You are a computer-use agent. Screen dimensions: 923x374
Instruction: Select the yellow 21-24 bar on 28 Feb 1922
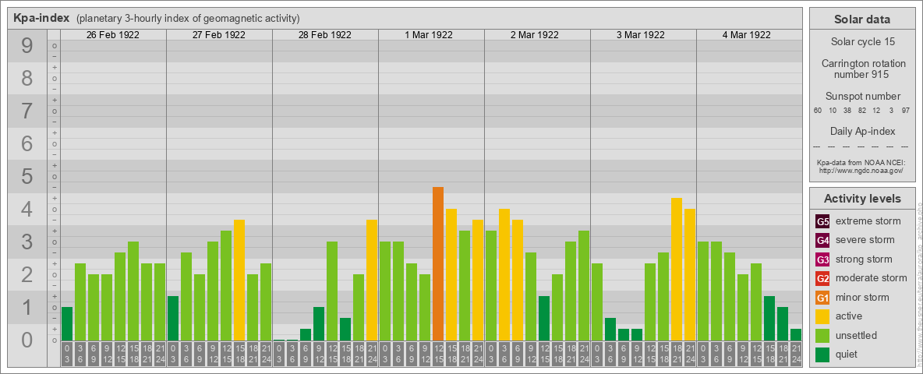tap(371, 280)
